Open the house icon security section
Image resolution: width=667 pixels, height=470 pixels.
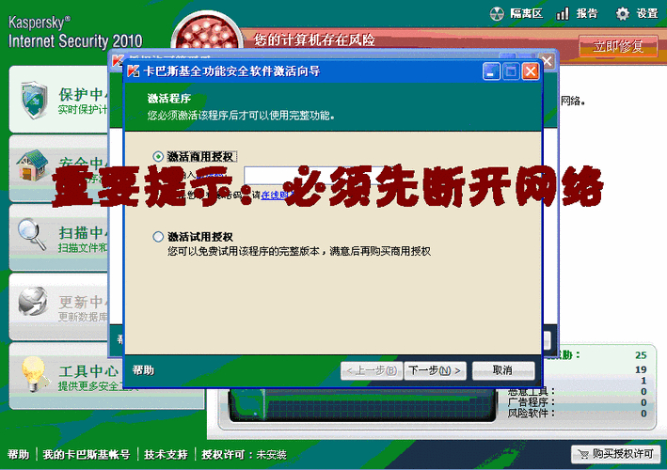[x=32, y=165]
